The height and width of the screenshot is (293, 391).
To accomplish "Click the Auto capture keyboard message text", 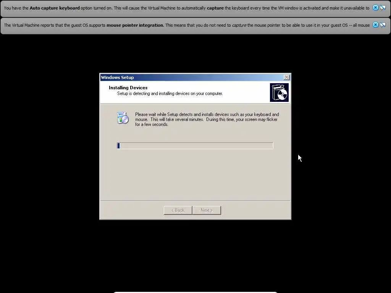I will click(186, 8).
